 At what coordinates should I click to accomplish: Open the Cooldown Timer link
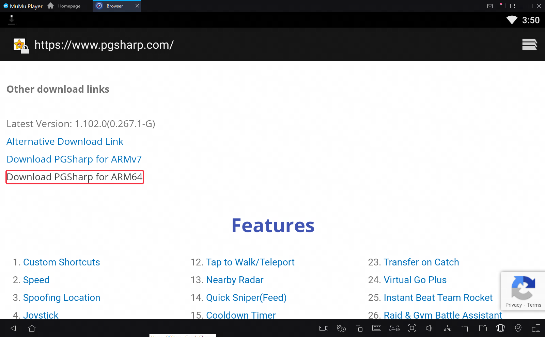coord(241,315)
